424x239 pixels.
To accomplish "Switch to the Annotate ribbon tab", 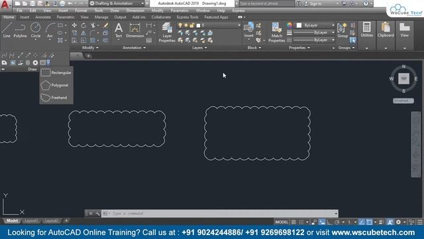I will coord(43,17).
